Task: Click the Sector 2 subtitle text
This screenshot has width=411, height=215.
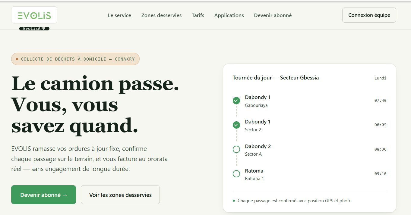Action: [x=253, y=130]
